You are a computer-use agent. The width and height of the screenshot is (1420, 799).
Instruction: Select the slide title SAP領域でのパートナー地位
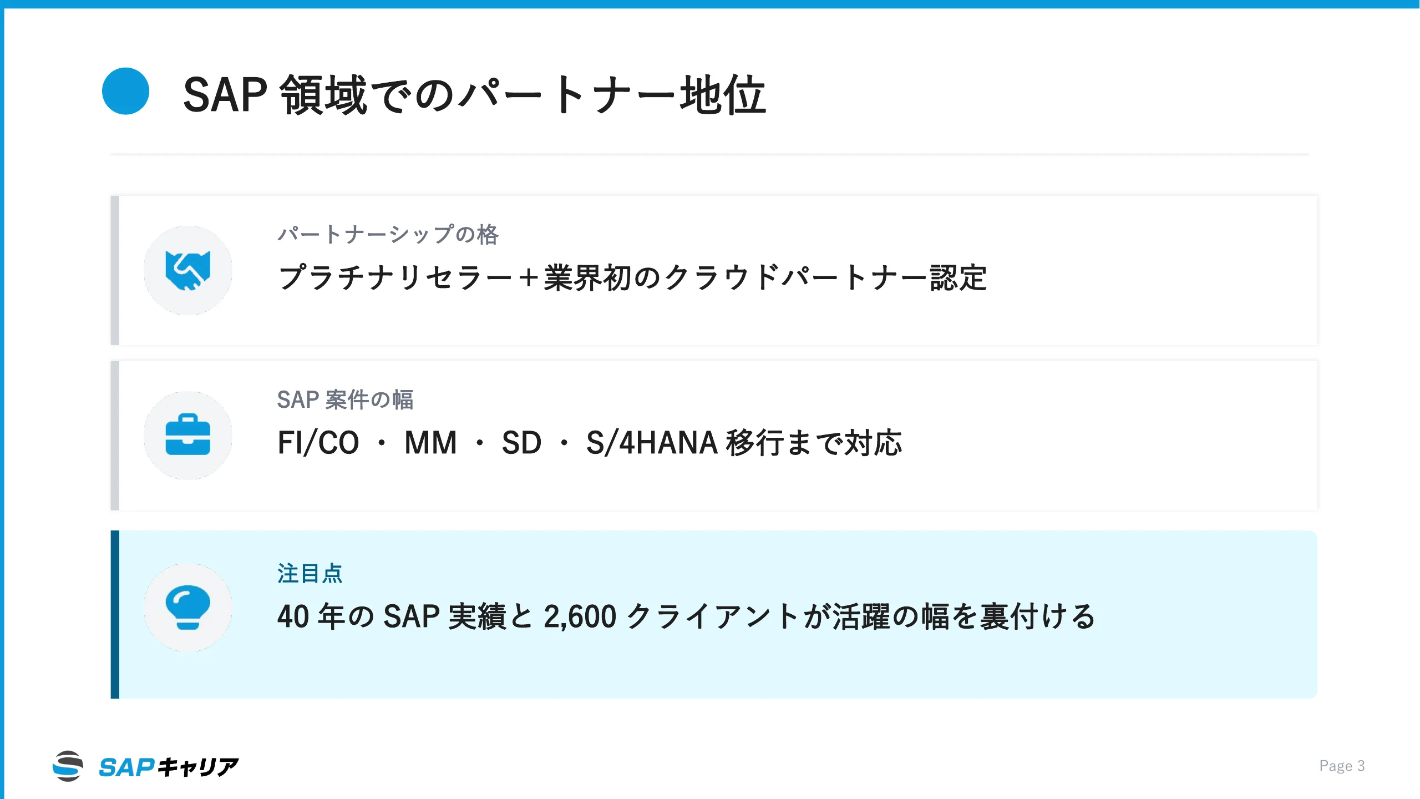(x=474, y=95)
